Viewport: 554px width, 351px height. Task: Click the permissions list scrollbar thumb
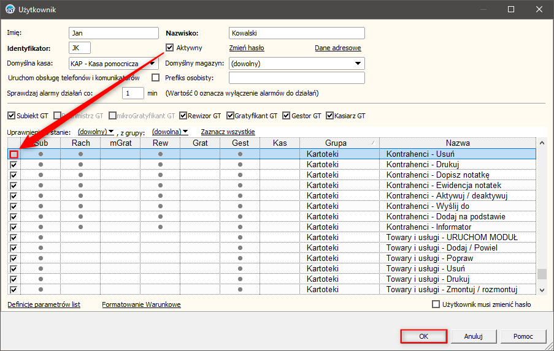coord(542,274)
